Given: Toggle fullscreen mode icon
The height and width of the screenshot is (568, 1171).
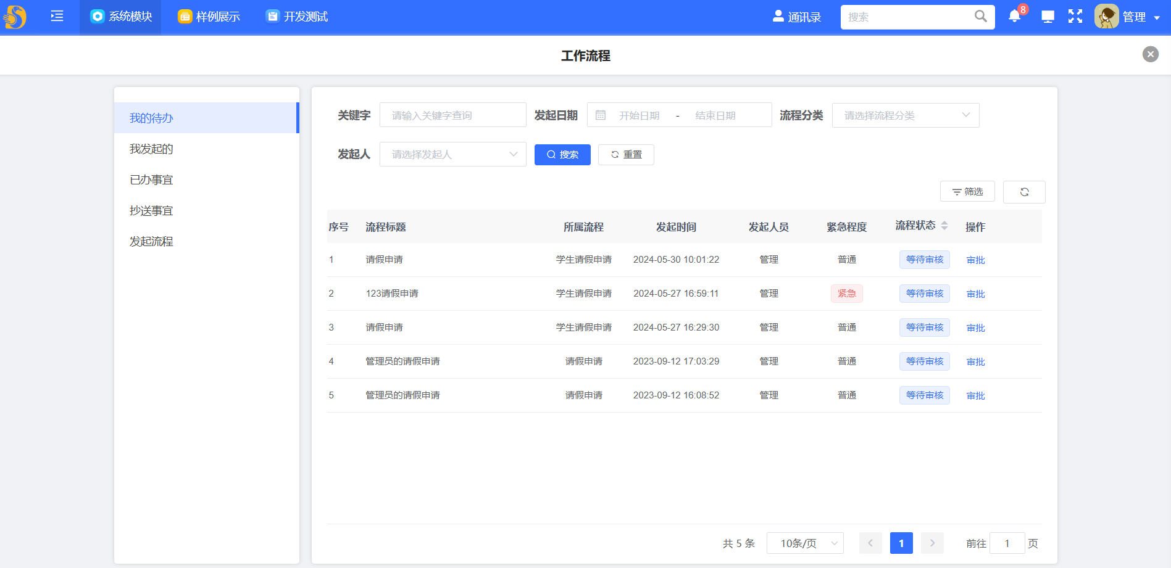Looking at the screenshot, I should [x=1075, y=17].
